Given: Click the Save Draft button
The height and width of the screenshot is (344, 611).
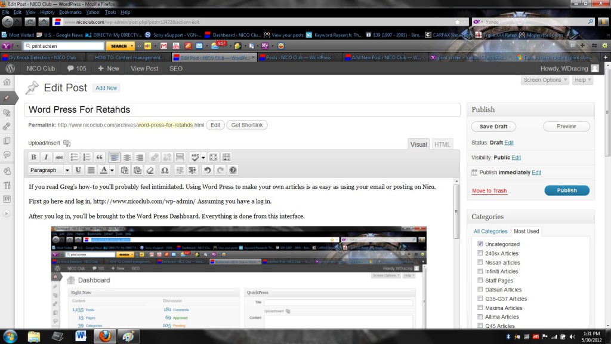Looking at the screenshot, I should 493,127.
